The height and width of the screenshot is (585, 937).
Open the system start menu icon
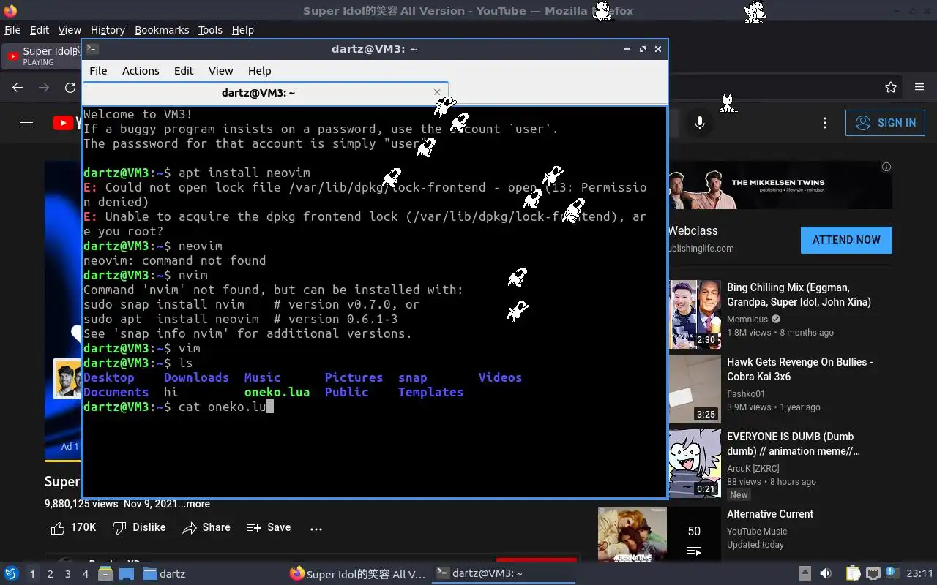coord(12,574)
